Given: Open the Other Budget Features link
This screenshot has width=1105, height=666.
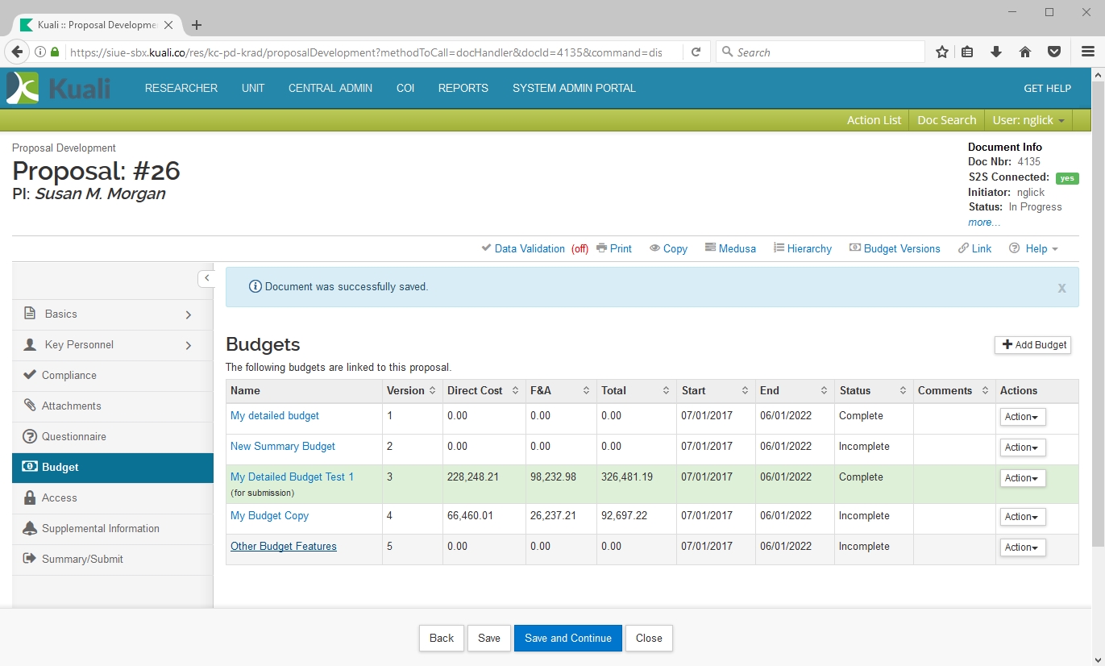Looking at the screenshot, I should tap(284, 546).
